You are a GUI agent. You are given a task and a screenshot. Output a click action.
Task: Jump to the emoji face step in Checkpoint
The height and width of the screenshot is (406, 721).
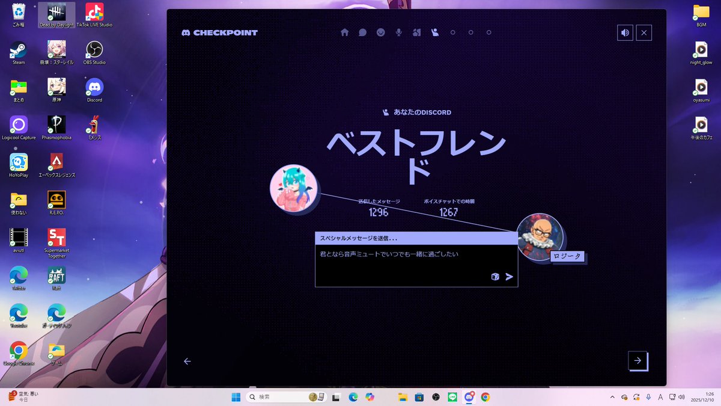point(381,32)
